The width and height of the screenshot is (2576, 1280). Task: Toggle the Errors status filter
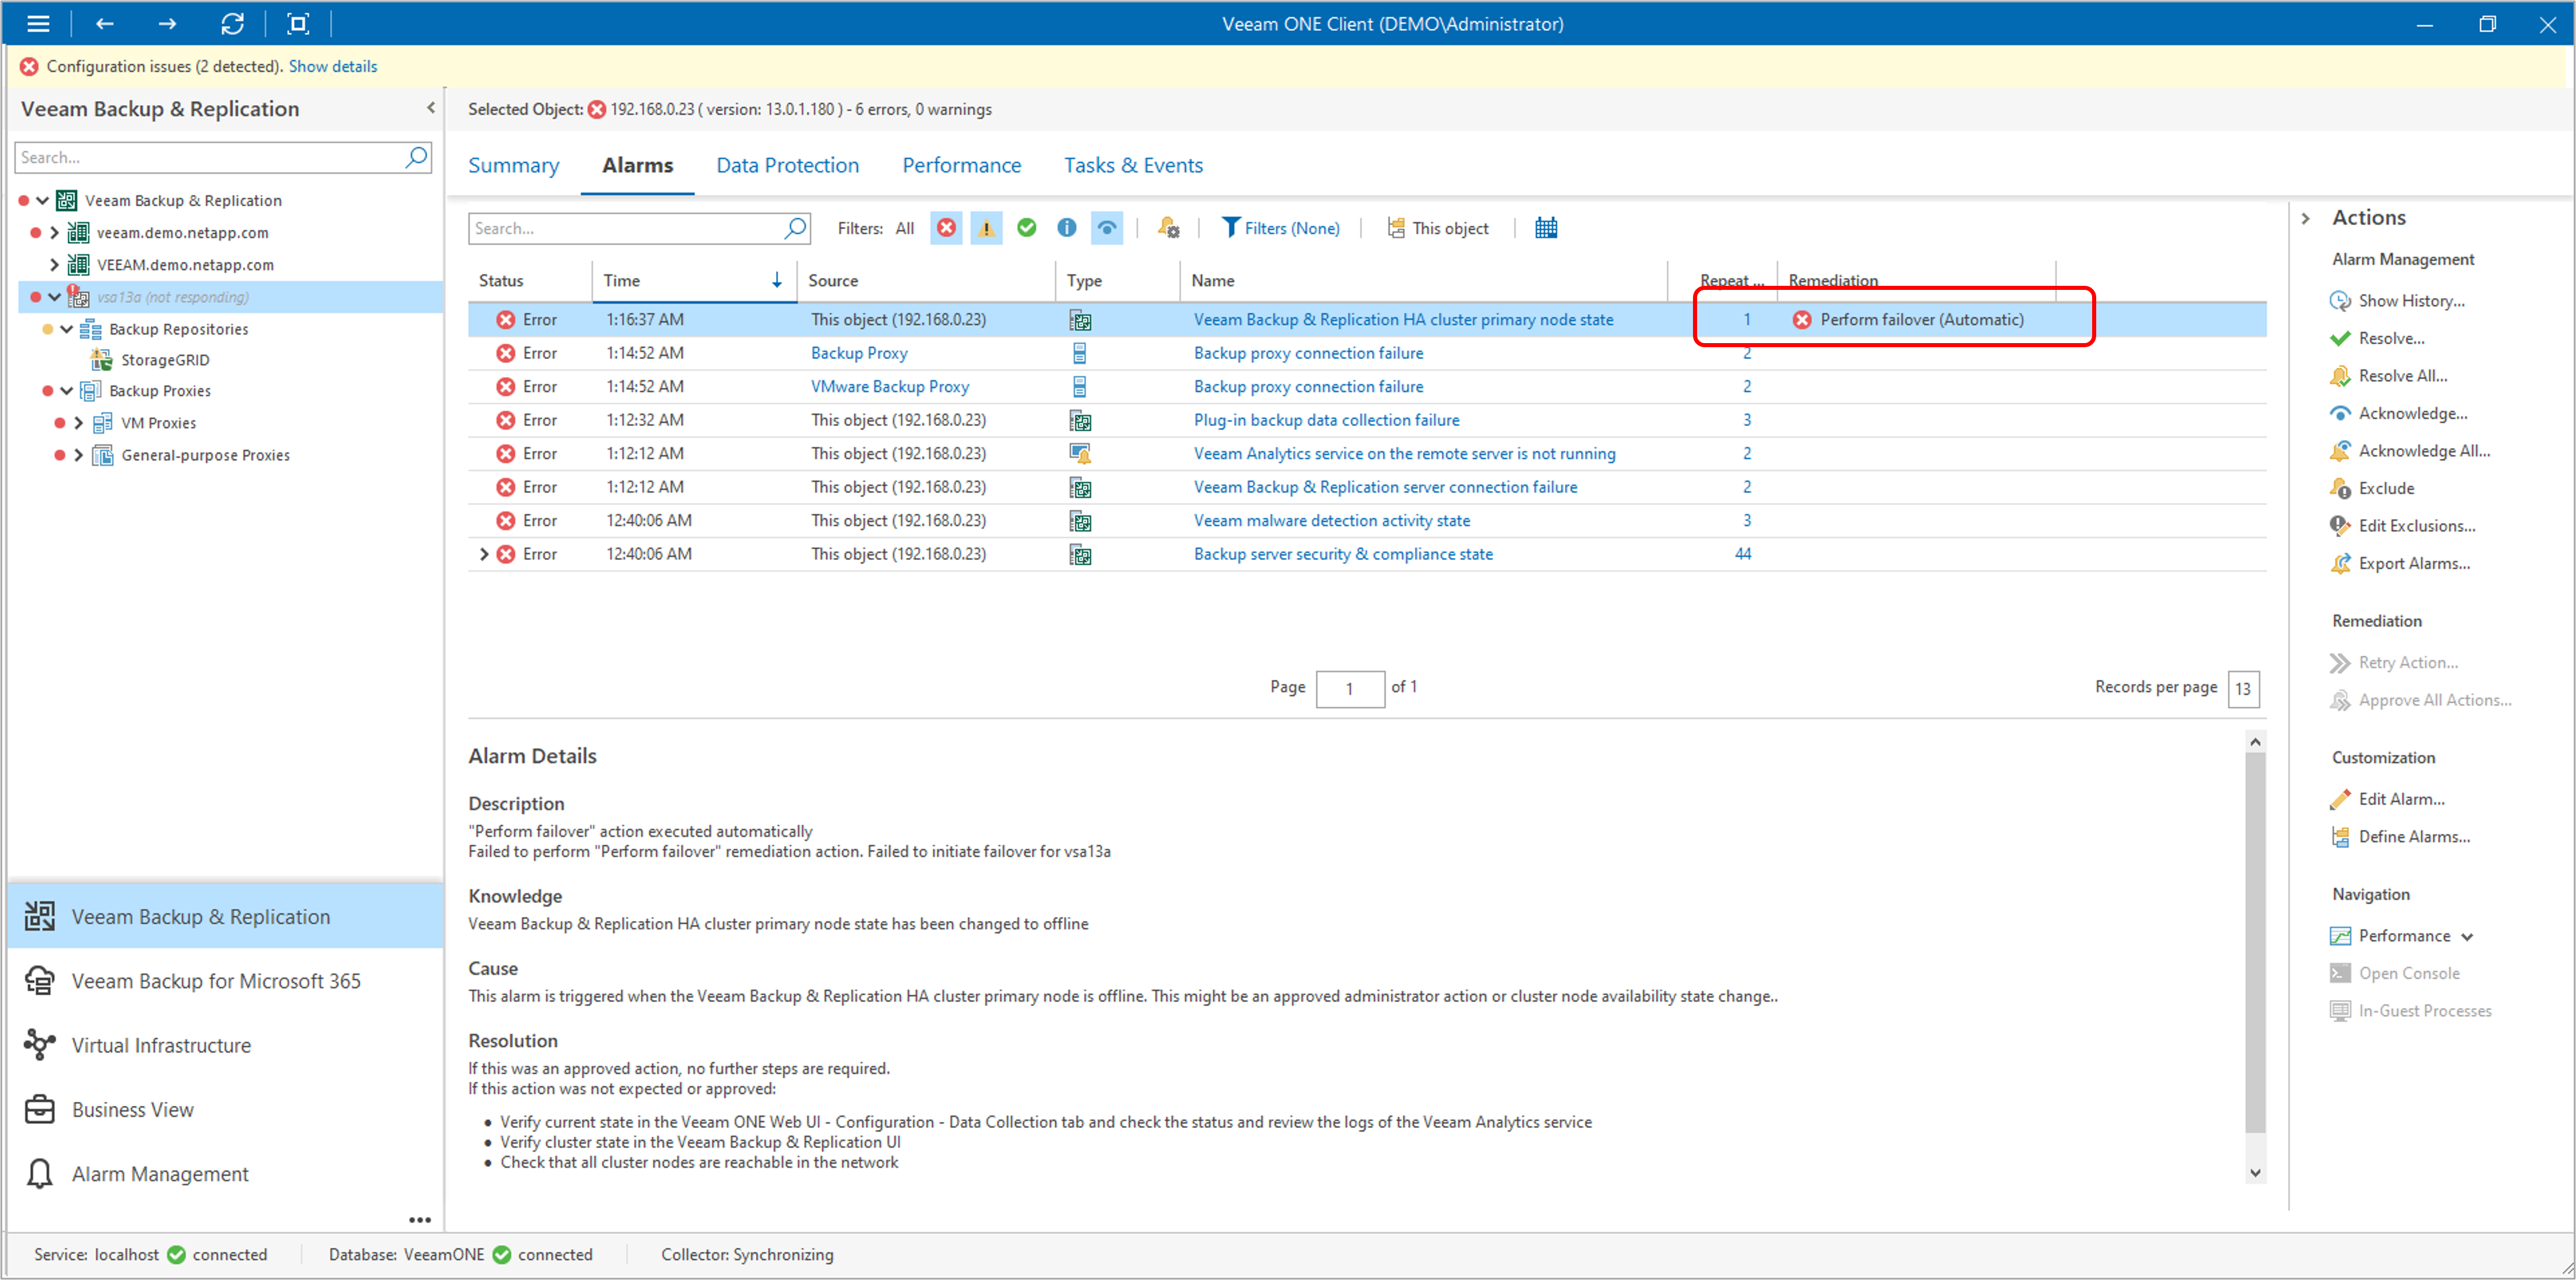(946, 228)
